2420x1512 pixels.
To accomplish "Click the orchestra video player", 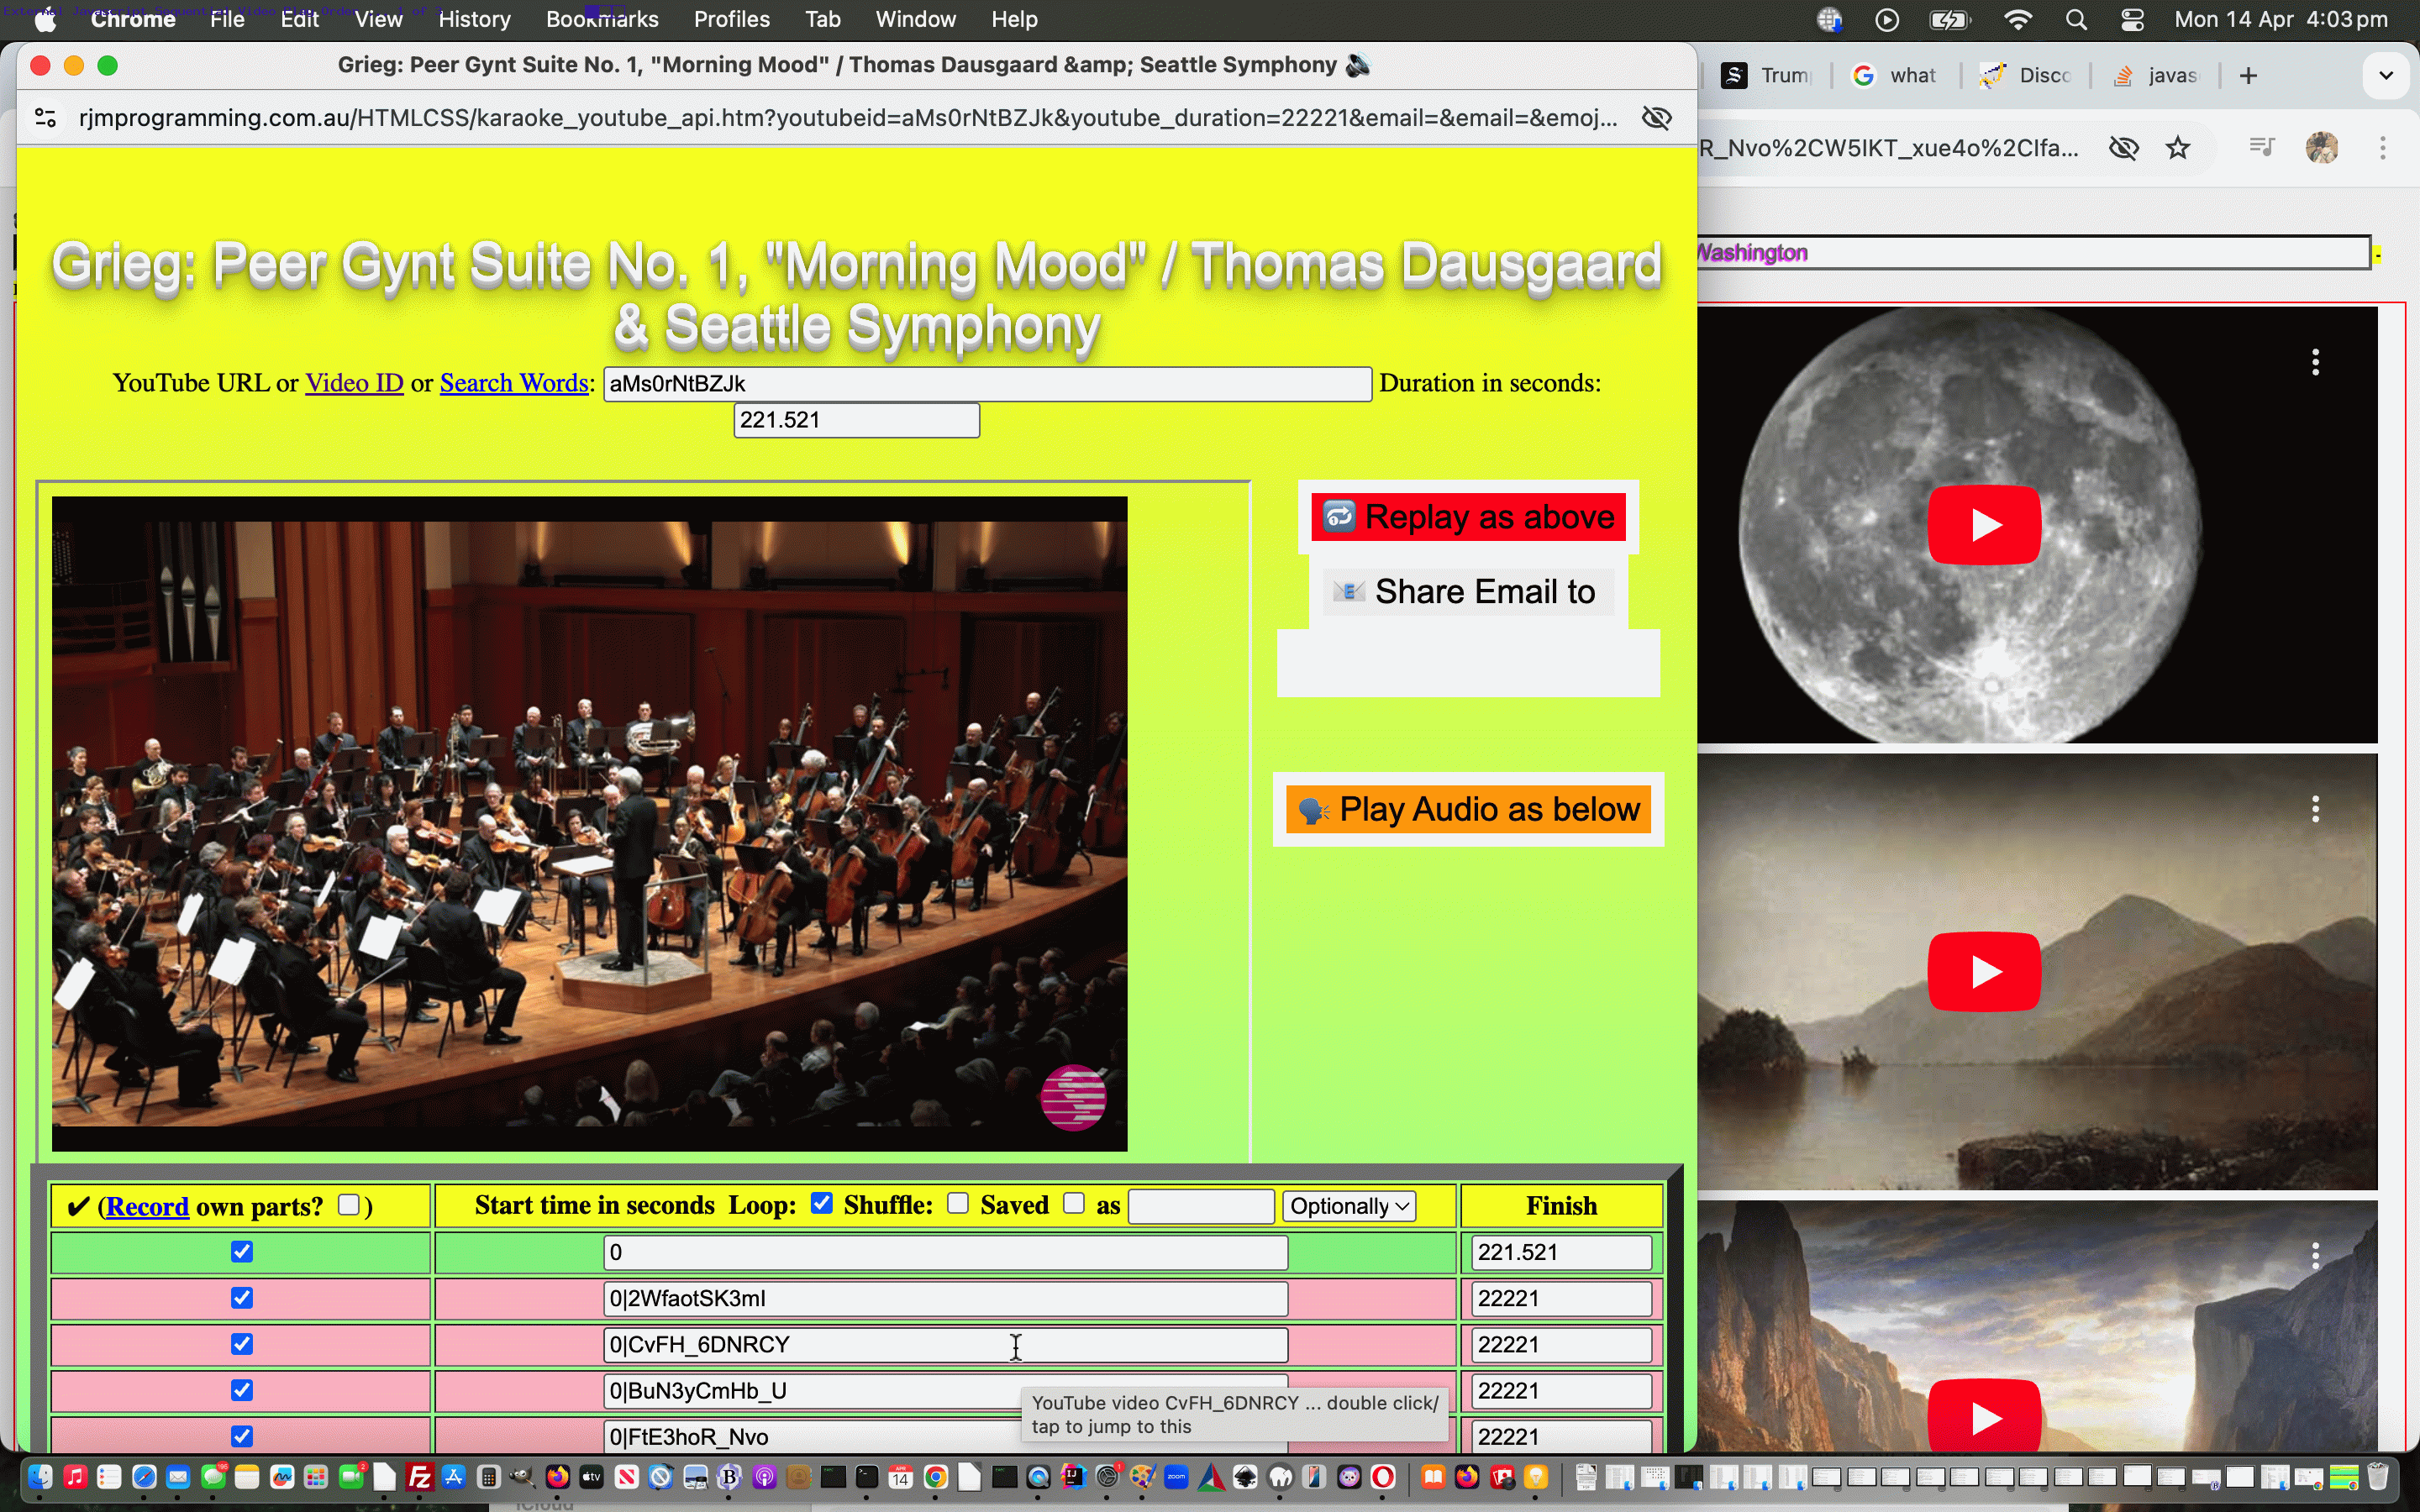I will [589, 824].
